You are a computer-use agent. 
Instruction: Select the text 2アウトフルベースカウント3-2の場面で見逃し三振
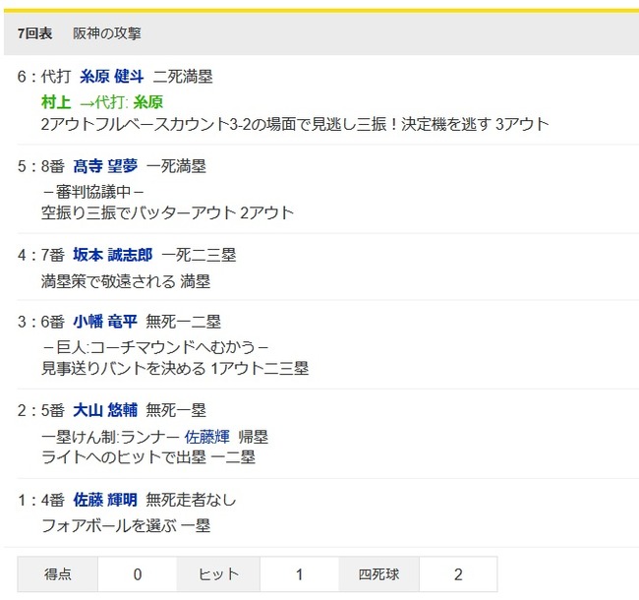click(213, 124)
